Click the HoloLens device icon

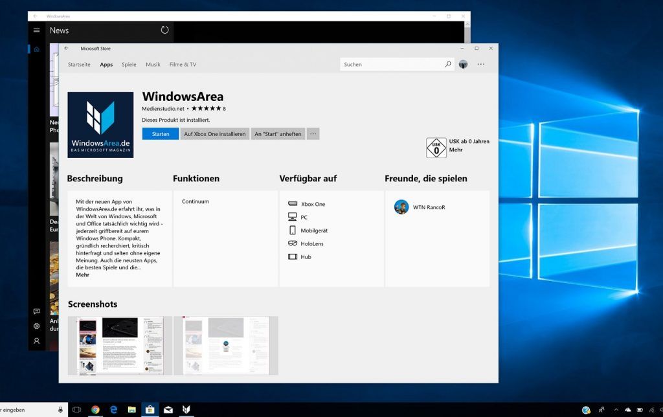[x=293, y=243]
